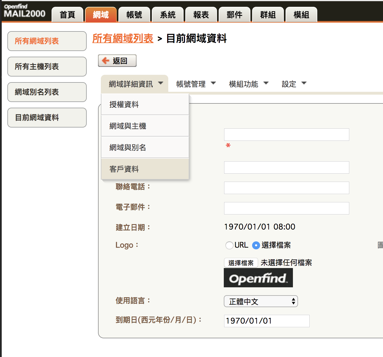The width and height of the screenshot is (383, 357).
Task: Click the 所有網域列表 breadcrumb link
Action: [123, 39]
